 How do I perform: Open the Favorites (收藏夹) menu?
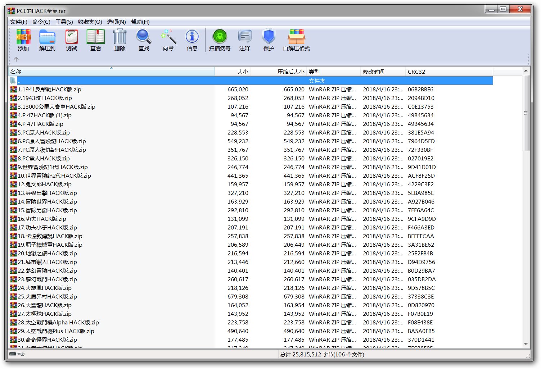[x=90, y=22]
